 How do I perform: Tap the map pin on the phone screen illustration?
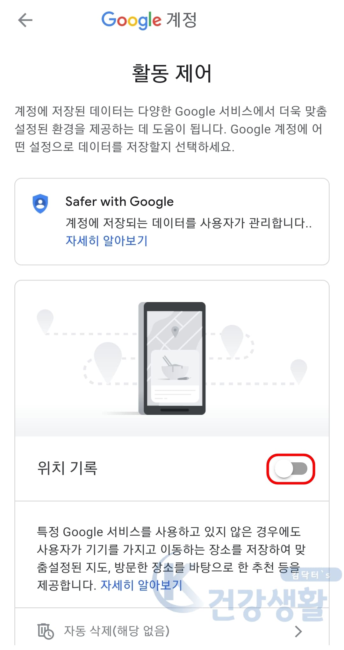coord(175,332)
